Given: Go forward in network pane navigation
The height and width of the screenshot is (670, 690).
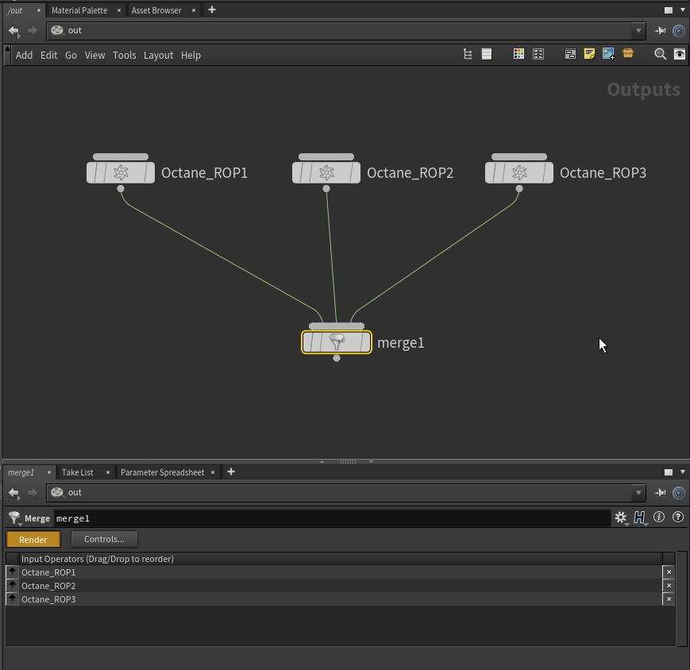Looking at the screenshot, I should click(x=32, y=31).
